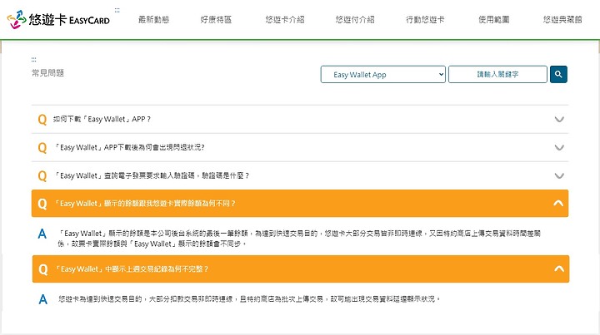
Task: Open the 行動悠遊卡 menu
Action: (x=425, y=19)
